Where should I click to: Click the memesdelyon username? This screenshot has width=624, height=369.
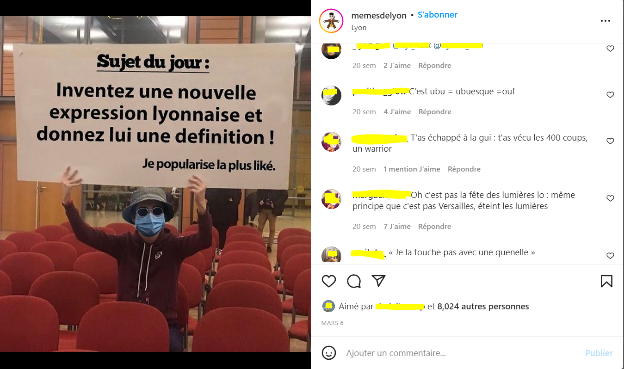379,15
